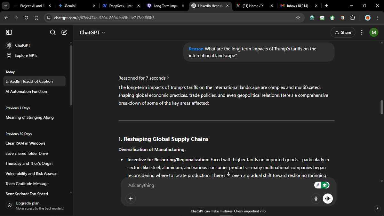The width and height of the screenshot is (384, 216).
Task: Select the Save shared folder Drive chat
Action: (35, 153)
